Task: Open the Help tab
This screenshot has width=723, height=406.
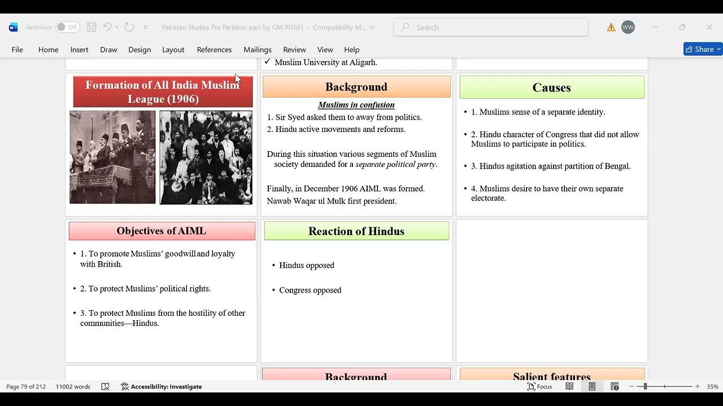Action: coord(352,50)
